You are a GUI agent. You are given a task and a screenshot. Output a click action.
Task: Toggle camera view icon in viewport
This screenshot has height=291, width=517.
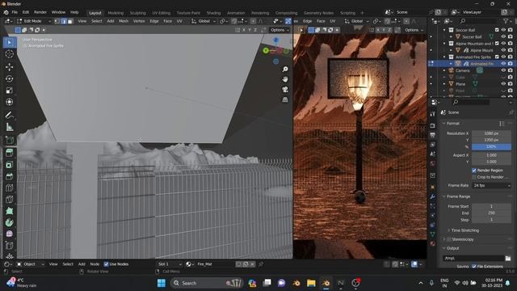click(x=285, y=90)
